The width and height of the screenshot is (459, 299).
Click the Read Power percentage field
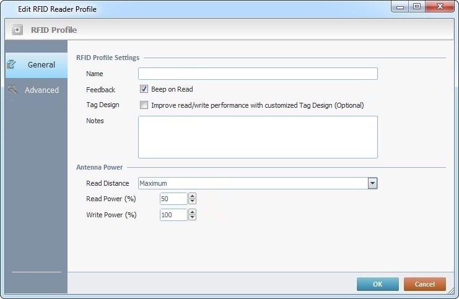173,199
